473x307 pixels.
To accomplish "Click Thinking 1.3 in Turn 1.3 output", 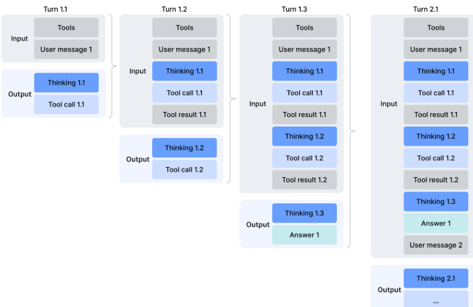I will pyautogui.click(x=305, y=213).
